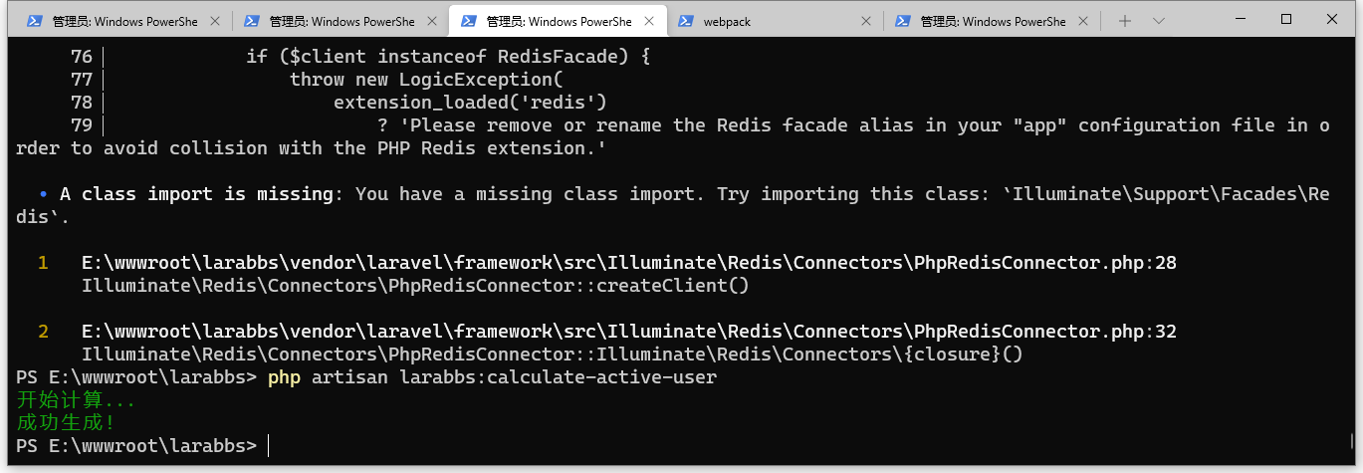Image resolution: width=1363 pixels, height=473 pixels.
Task: Click the PowerShell icon on the active tab
Action: pyautogui.click(x=469, y=21)
